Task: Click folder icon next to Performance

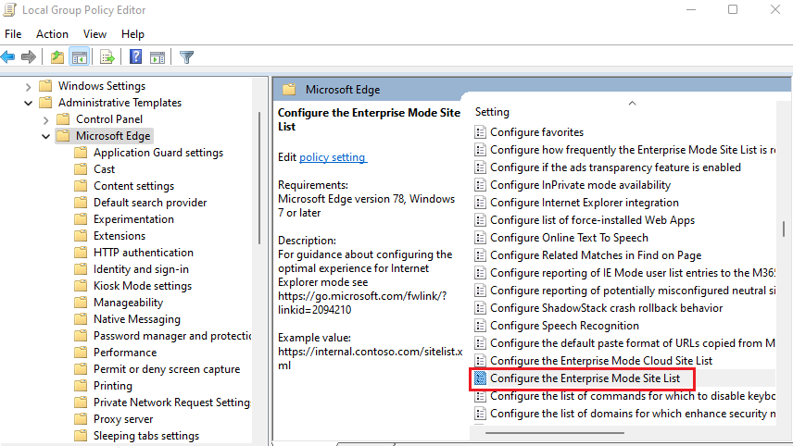Action: [81, 352]
